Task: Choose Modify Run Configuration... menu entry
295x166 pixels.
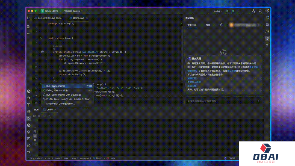Action: click(x=60, y=104)
